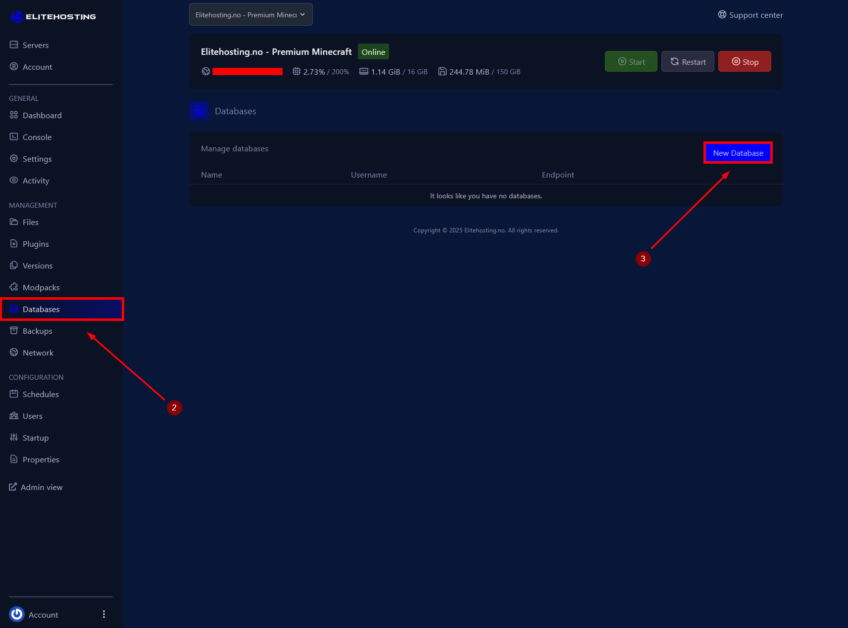Click the Modpacks puzzle icon
This screenshot has height=628, width=848.
[14, 287]
